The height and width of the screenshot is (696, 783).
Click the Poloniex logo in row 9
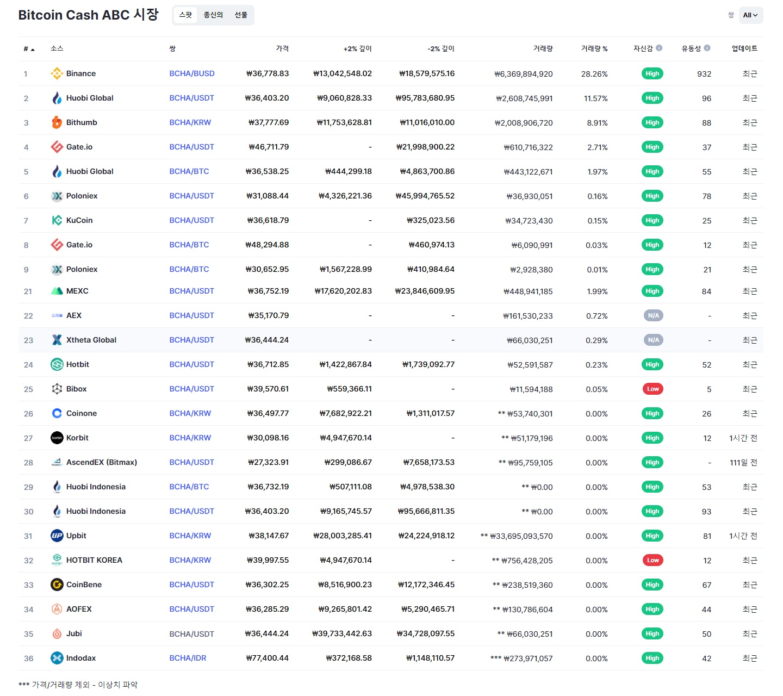click(57, 269)
